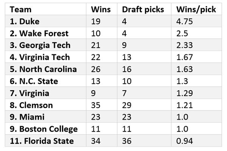Click the Boston College team cell
The image size is (227, 151).
pyautogui.click(x=43, y=129)
